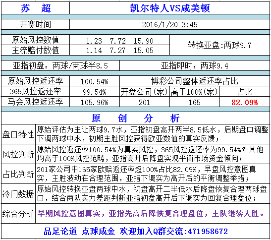Select the '原始风控数值' label

click(x=36, y=40)
